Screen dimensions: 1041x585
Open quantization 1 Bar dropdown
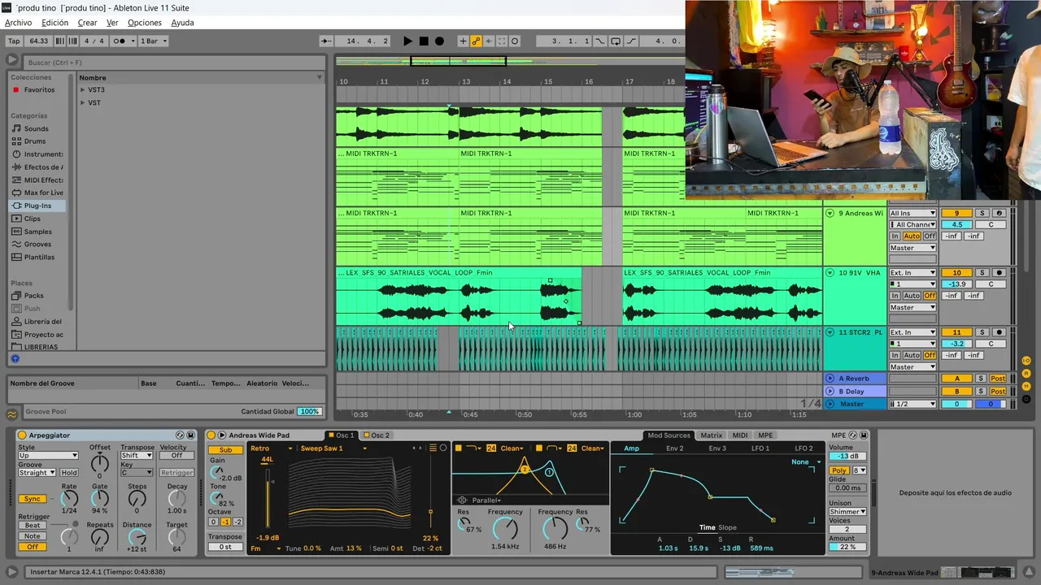pos(153,41)
